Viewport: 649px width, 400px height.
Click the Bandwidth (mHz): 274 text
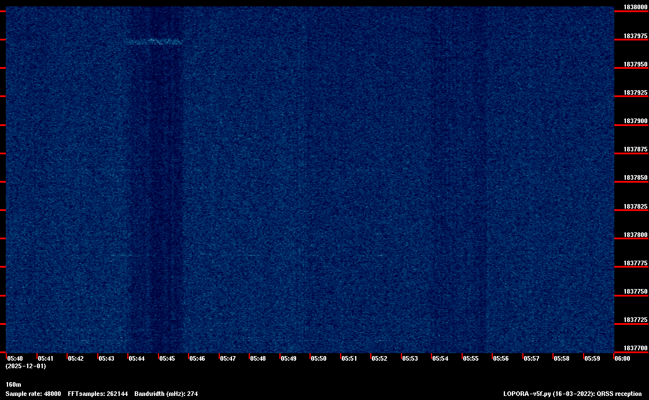point(167,394)
